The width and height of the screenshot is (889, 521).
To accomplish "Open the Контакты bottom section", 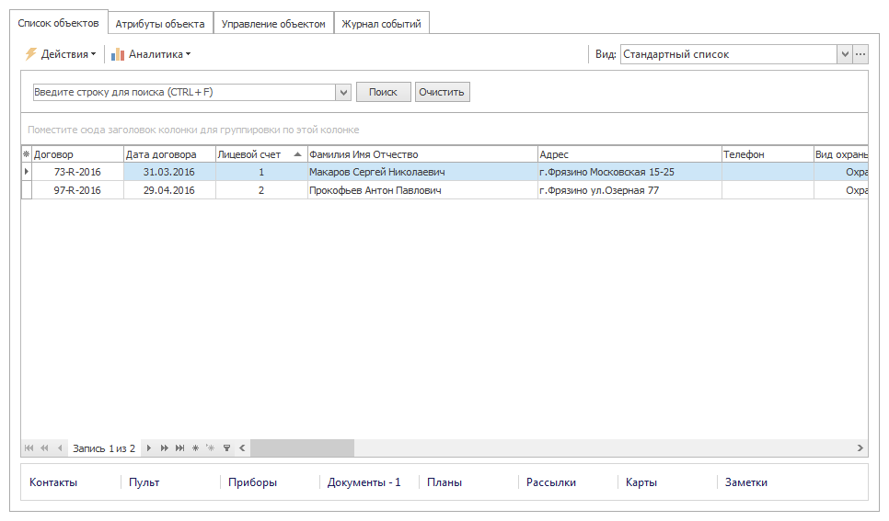I will coord(53,482).
